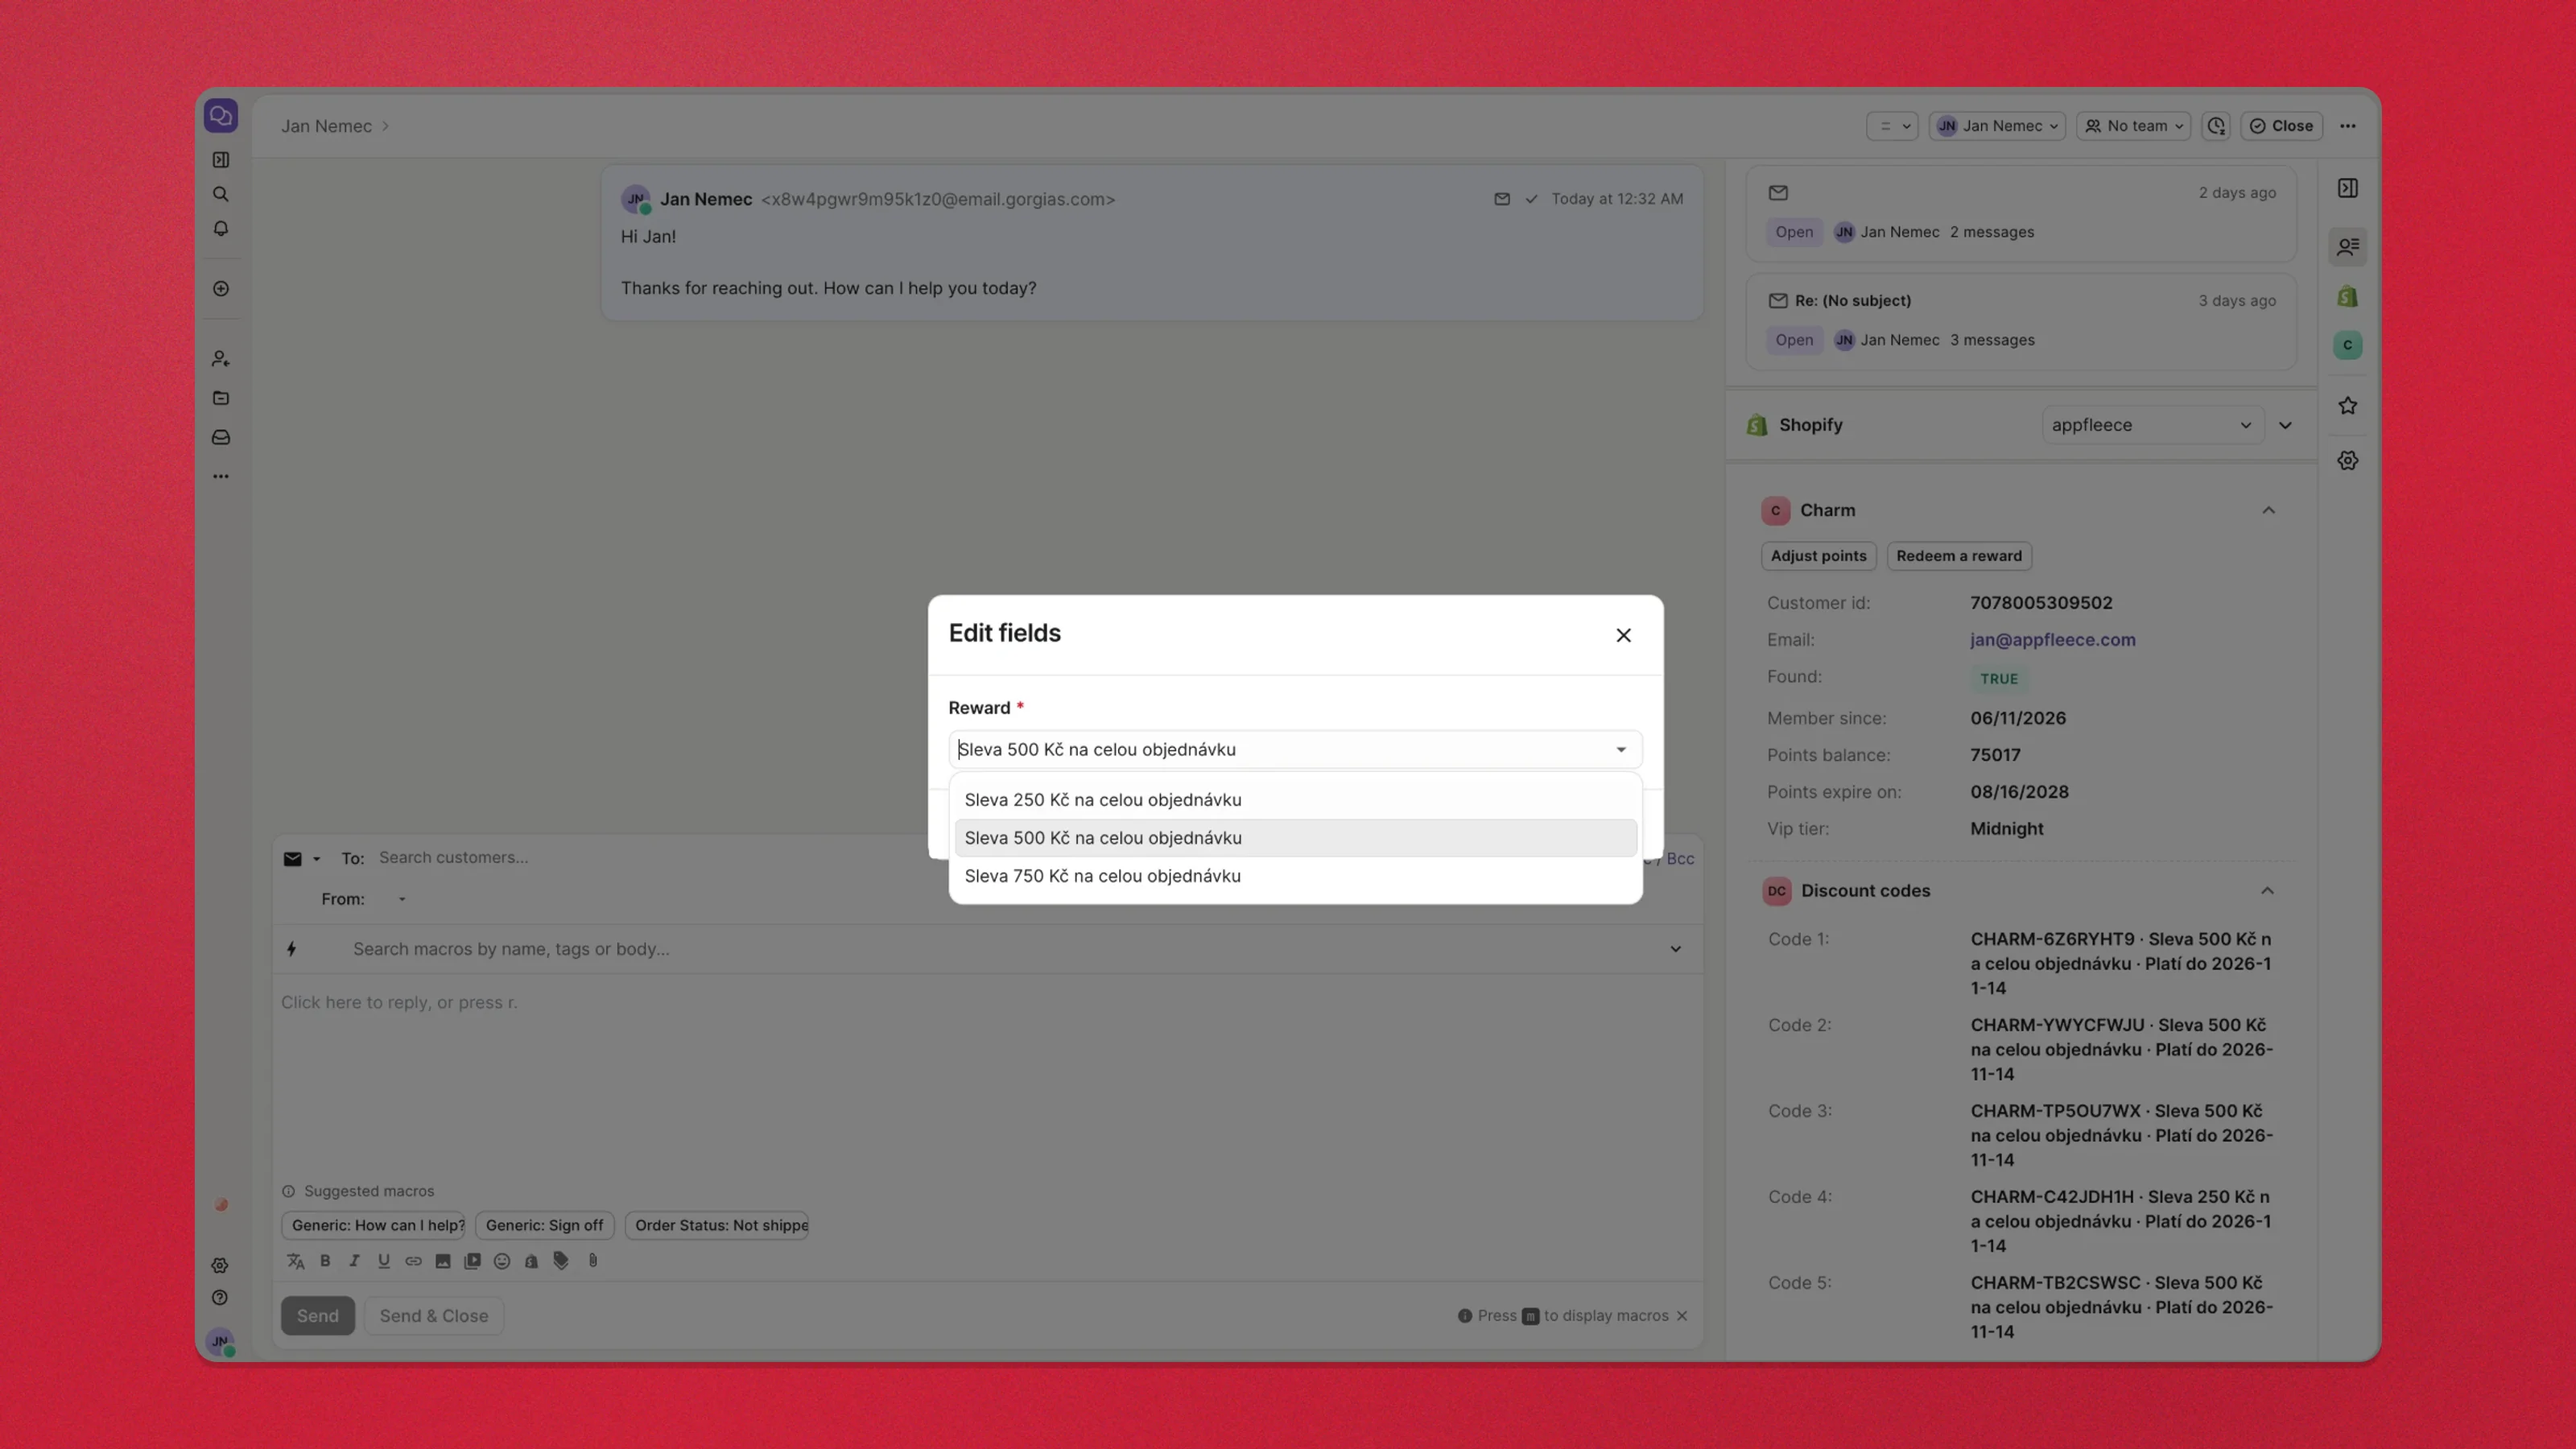Open the Shopify icon in right rail

(x=2348, y=297)
